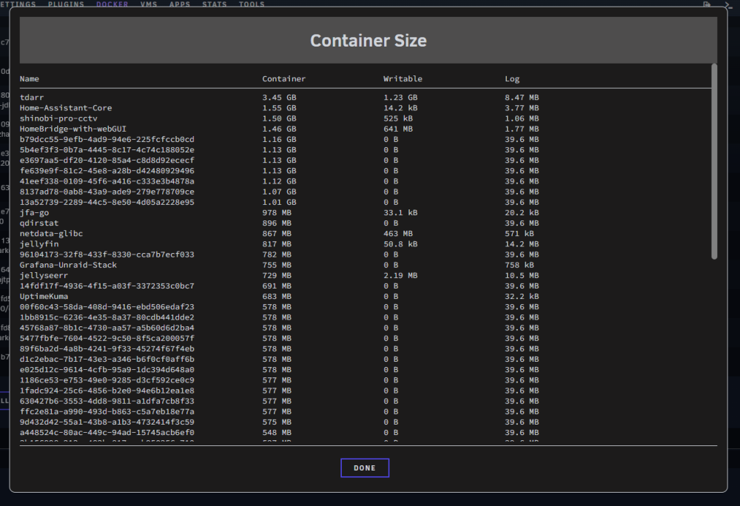
Task: Open the DOCKER tab
Action: 112,4
